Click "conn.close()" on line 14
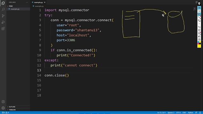This screenshot has height=114, width=203. 57,75
